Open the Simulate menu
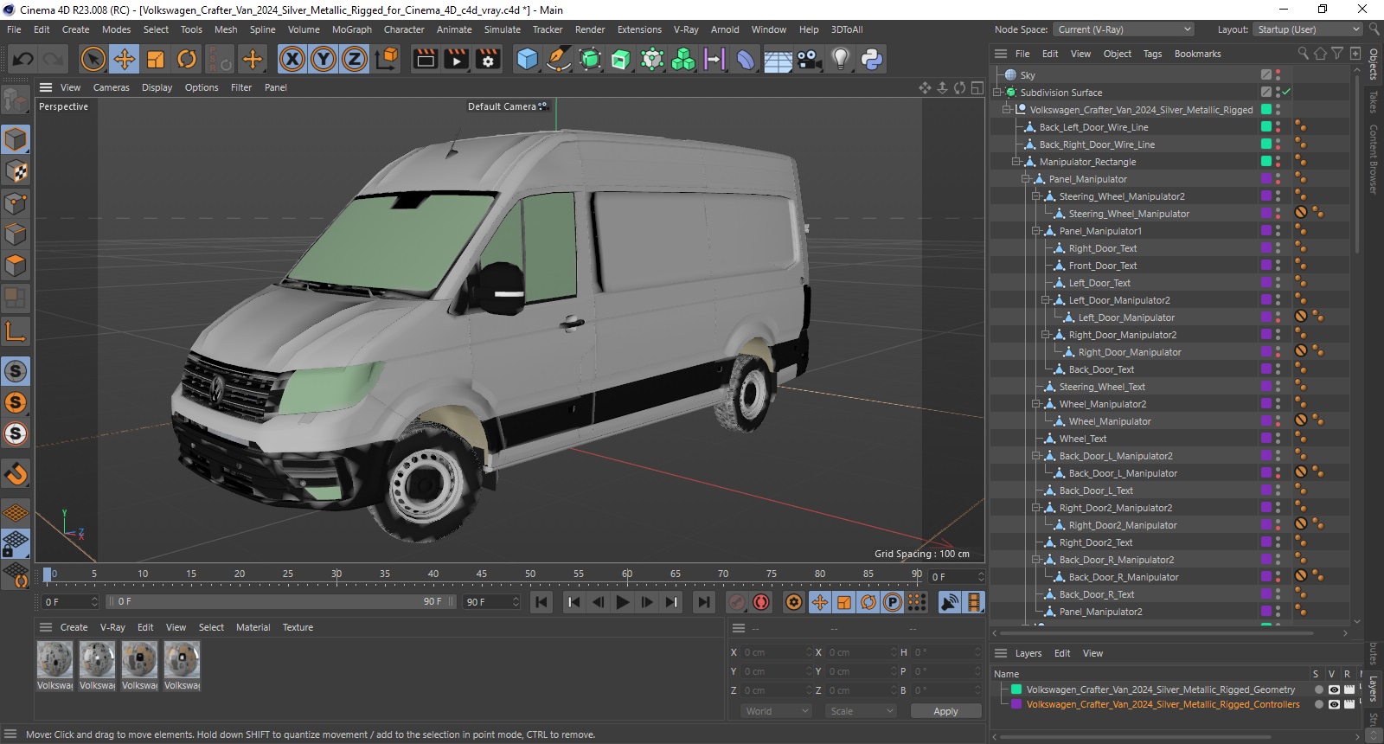 [x=503, y=29]
